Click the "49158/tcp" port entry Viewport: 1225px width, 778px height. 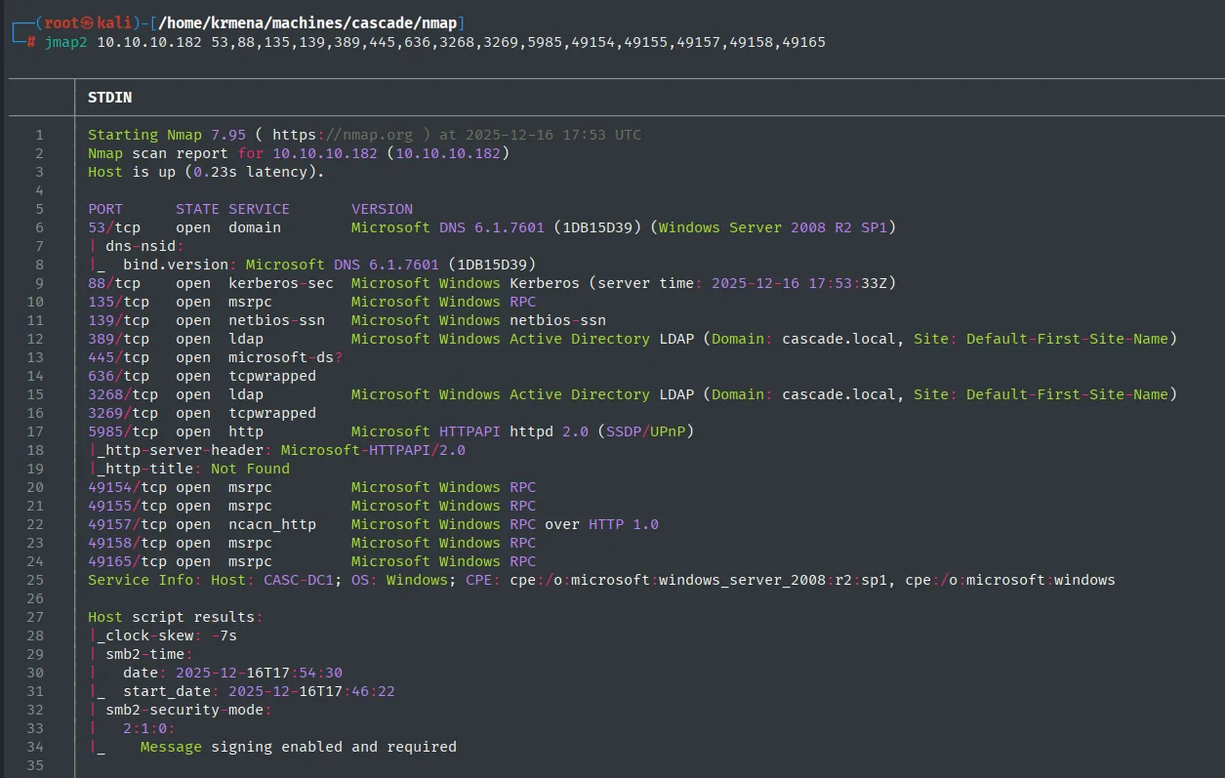coord(127,543)
